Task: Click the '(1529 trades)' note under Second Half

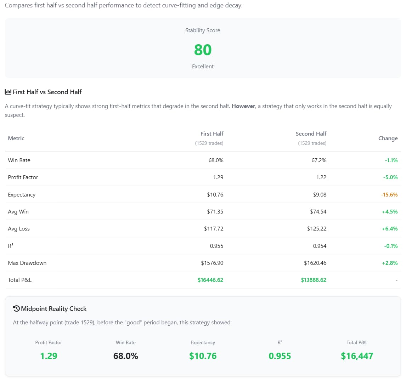Action: (312, 143)
